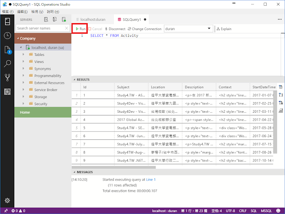
Task: Select the Home server group
Action: click(x=43, y=112)
